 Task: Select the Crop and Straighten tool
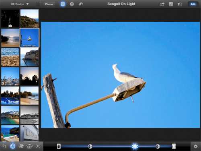click(4, 146)
